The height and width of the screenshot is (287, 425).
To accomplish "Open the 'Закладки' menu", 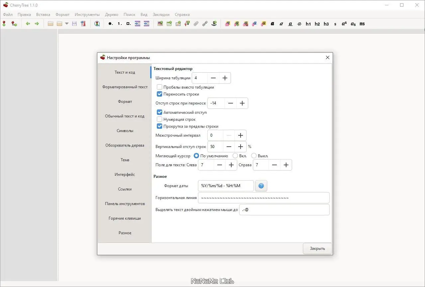I will [x=161, y=15].
